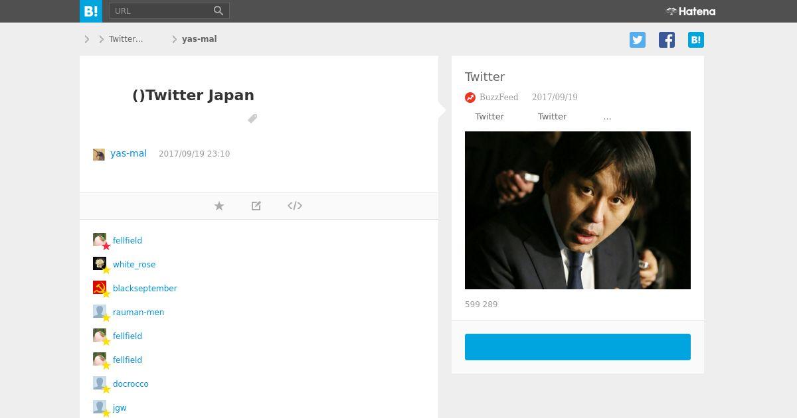Add a star with the star icon
Viewport: 797px width, 418px height.
click(219, 206)
